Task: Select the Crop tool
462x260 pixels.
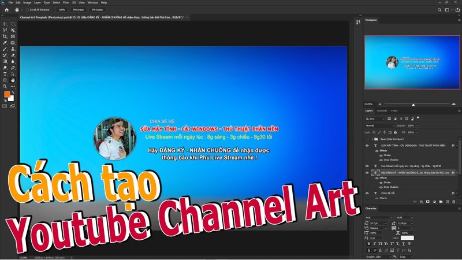Action: [5, 36]
